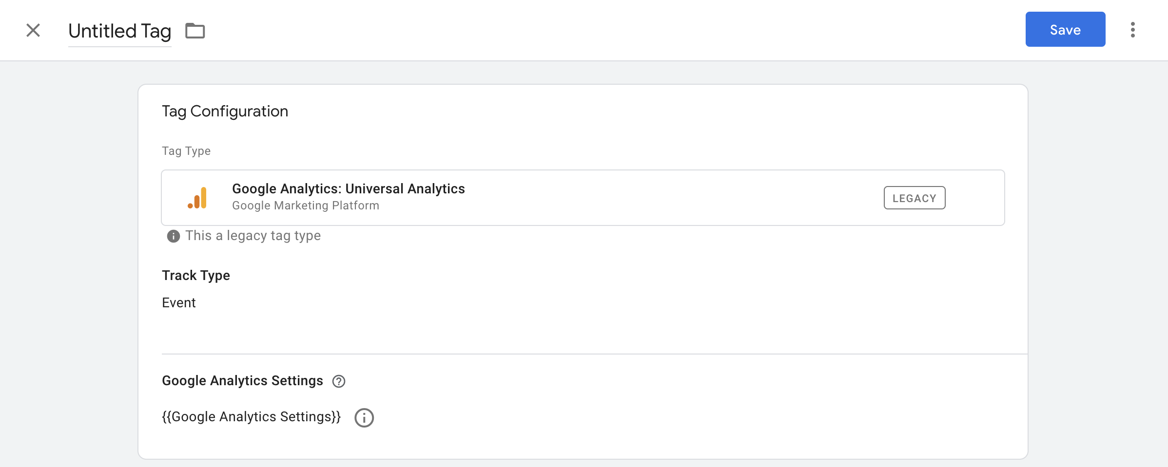Screen dimensions: 1168x467
Task: Select Google Analytics: Universal Analytics tag type
Action: click(x=348, y=189)
